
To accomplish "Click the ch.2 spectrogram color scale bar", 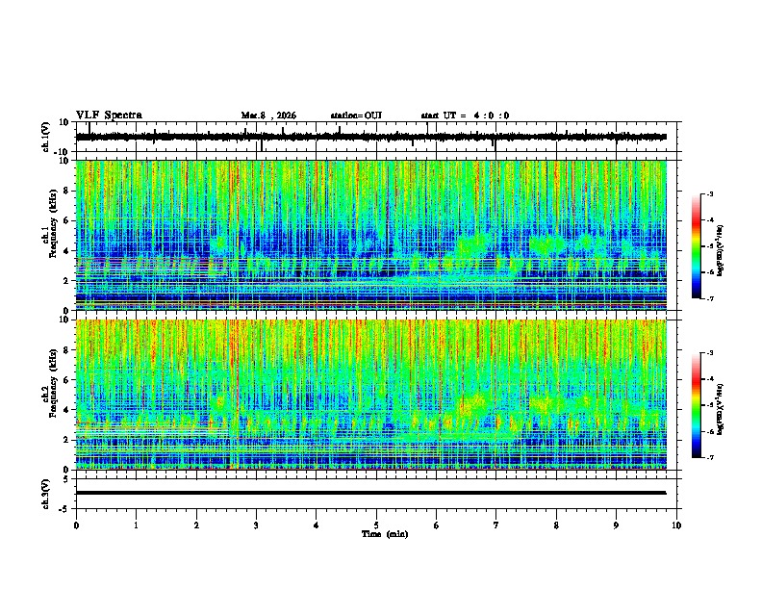I will (x=697, y=405).
